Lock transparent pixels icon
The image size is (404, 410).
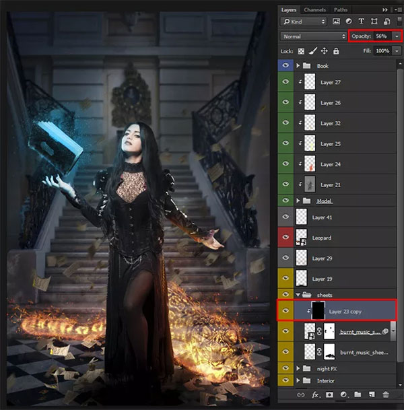[301, 51]
